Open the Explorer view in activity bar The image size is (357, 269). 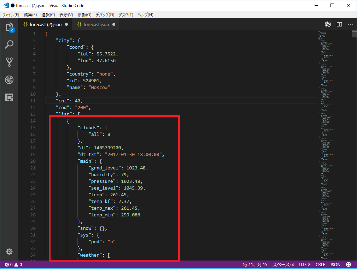9,27
